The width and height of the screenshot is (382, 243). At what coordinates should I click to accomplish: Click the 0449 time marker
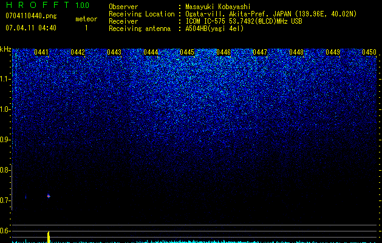point(333,52)
